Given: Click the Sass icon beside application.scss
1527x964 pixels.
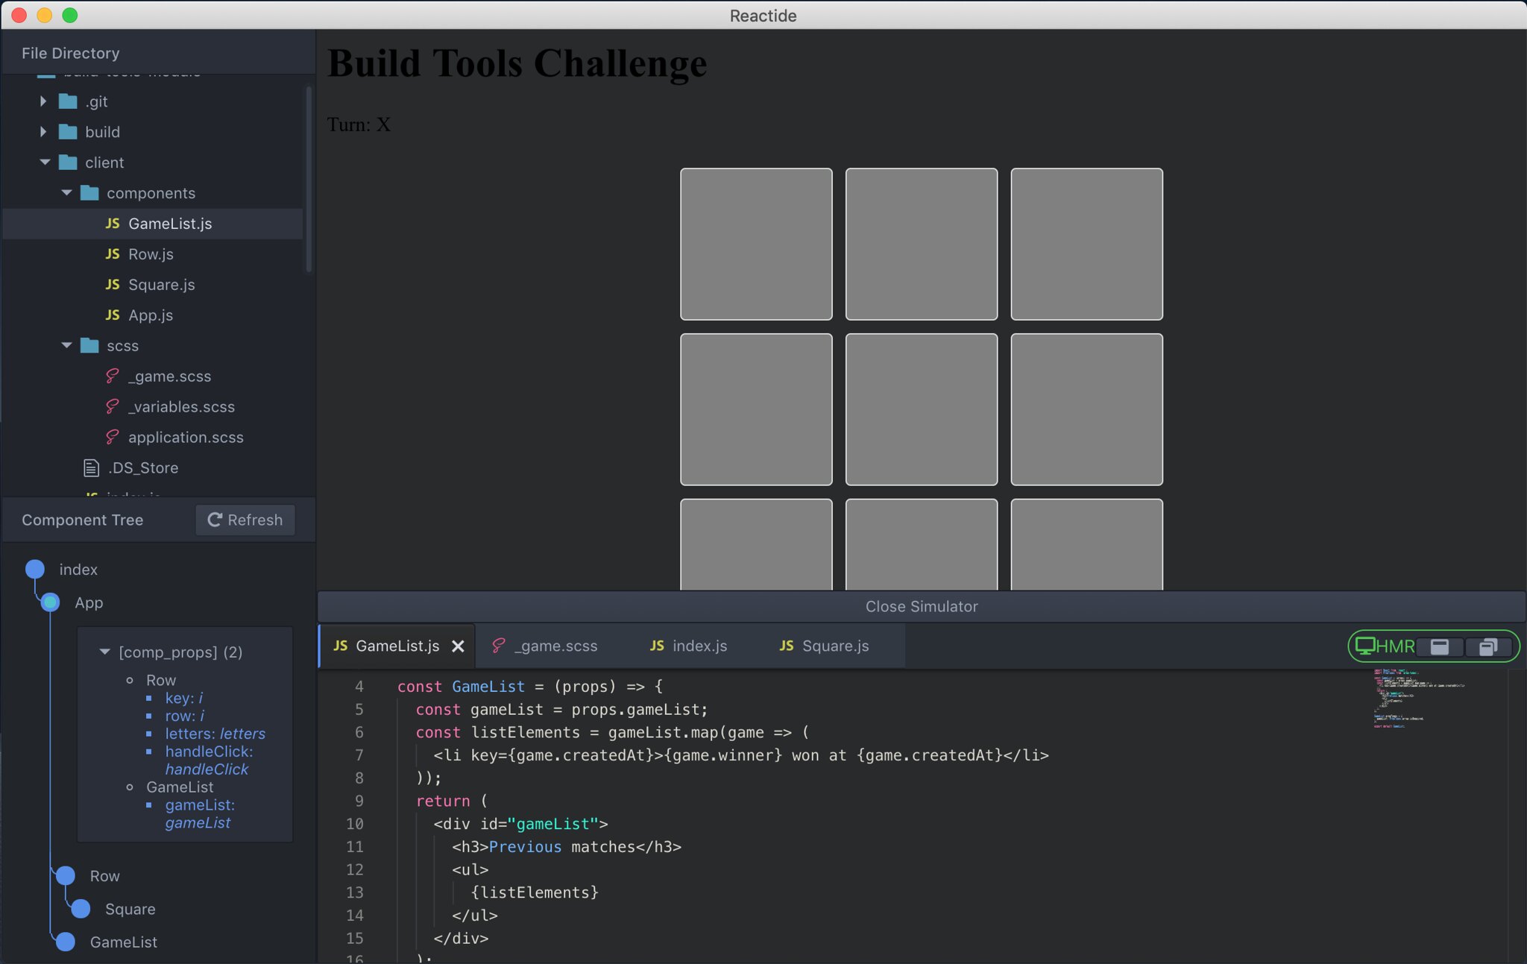Looking at the screenshot, I should pos(113,437).
